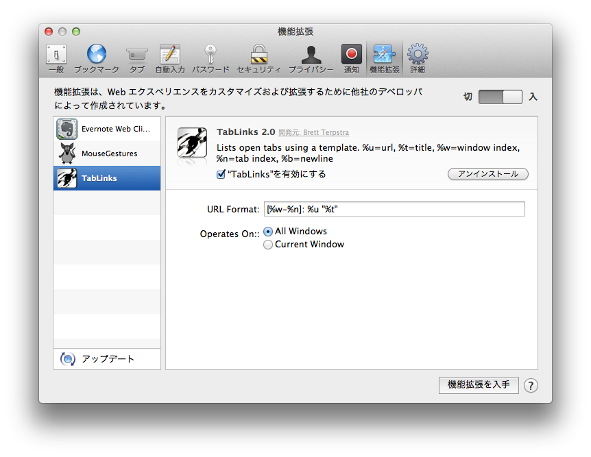Click the TabLinks 2.0 title text
The image size is (591, 457).
click(x=245, y=132)
